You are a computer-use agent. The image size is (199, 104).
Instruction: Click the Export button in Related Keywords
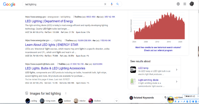pos(178,97)
